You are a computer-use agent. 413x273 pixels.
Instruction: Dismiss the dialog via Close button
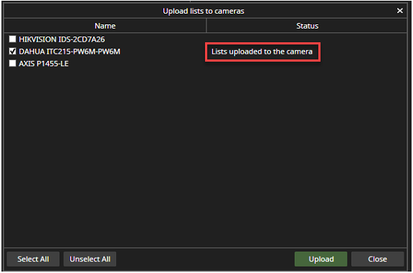[377, 259]
